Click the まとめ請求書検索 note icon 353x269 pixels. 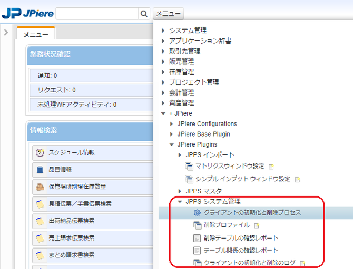[x=40, y=255]
